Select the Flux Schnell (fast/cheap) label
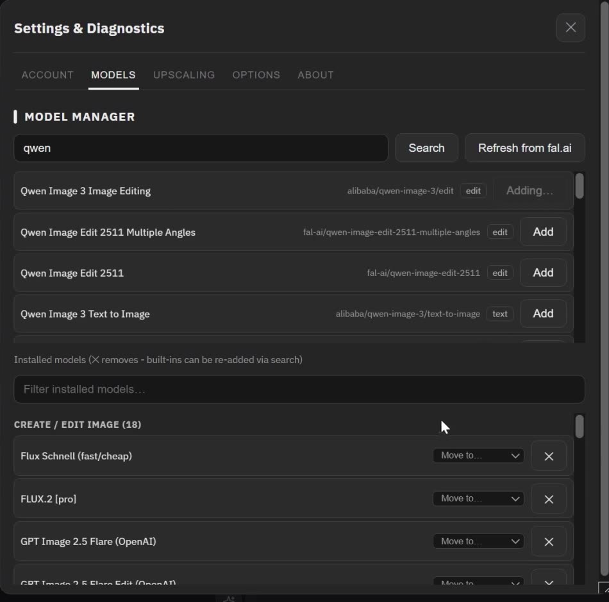Screen dimensions: 609x602 76,456
